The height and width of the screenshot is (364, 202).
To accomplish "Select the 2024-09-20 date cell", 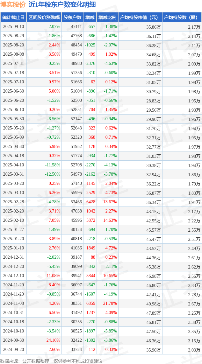I will 13,349.
